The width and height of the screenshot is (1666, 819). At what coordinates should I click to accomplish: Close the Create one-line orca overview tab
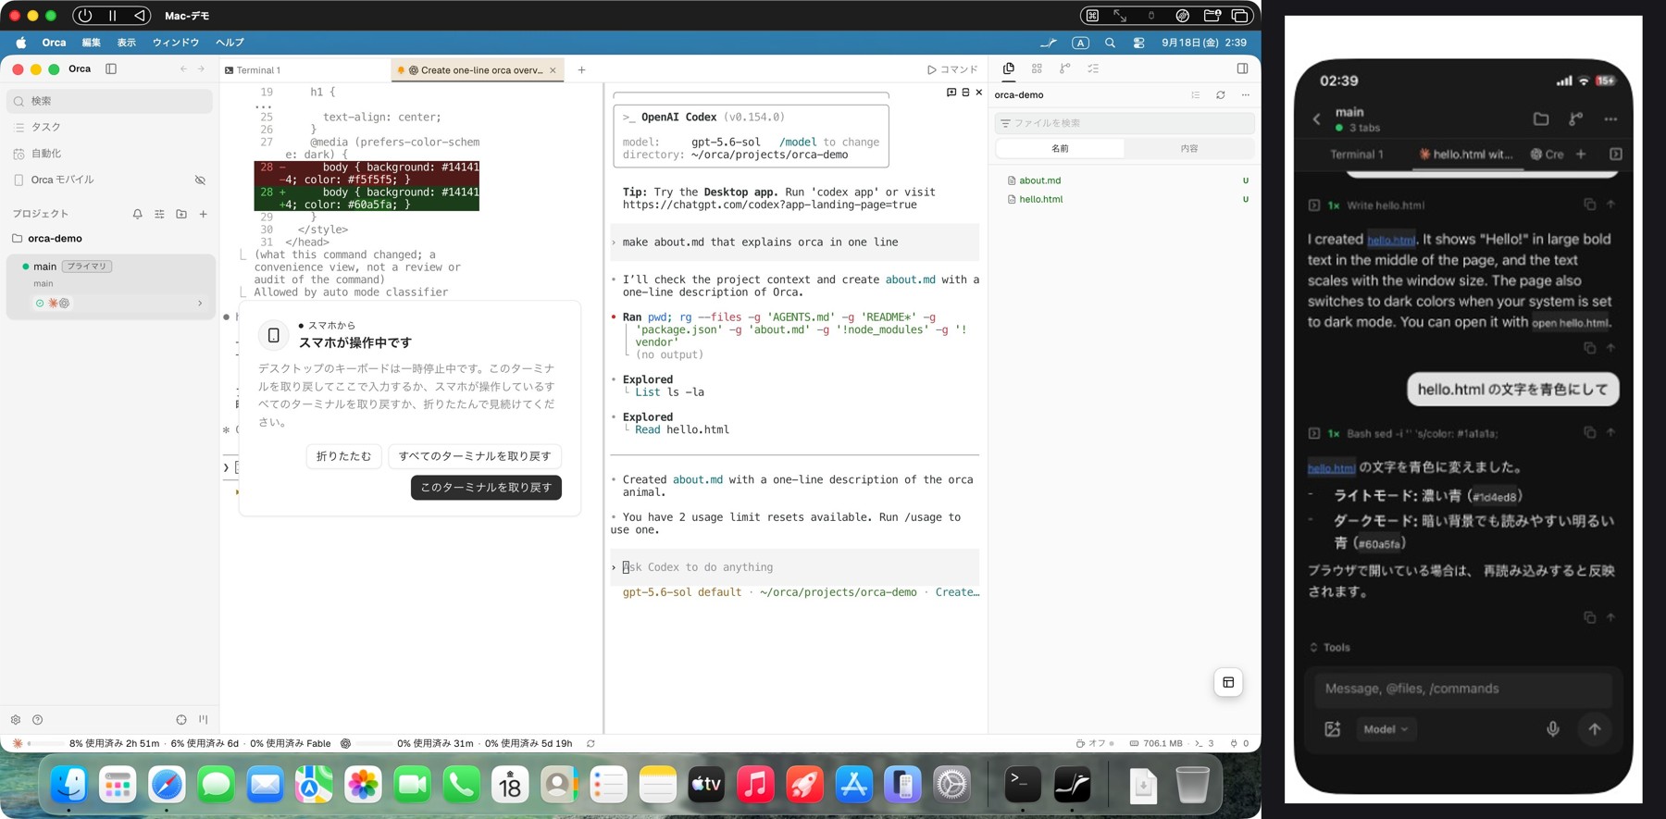pos(553,70)
